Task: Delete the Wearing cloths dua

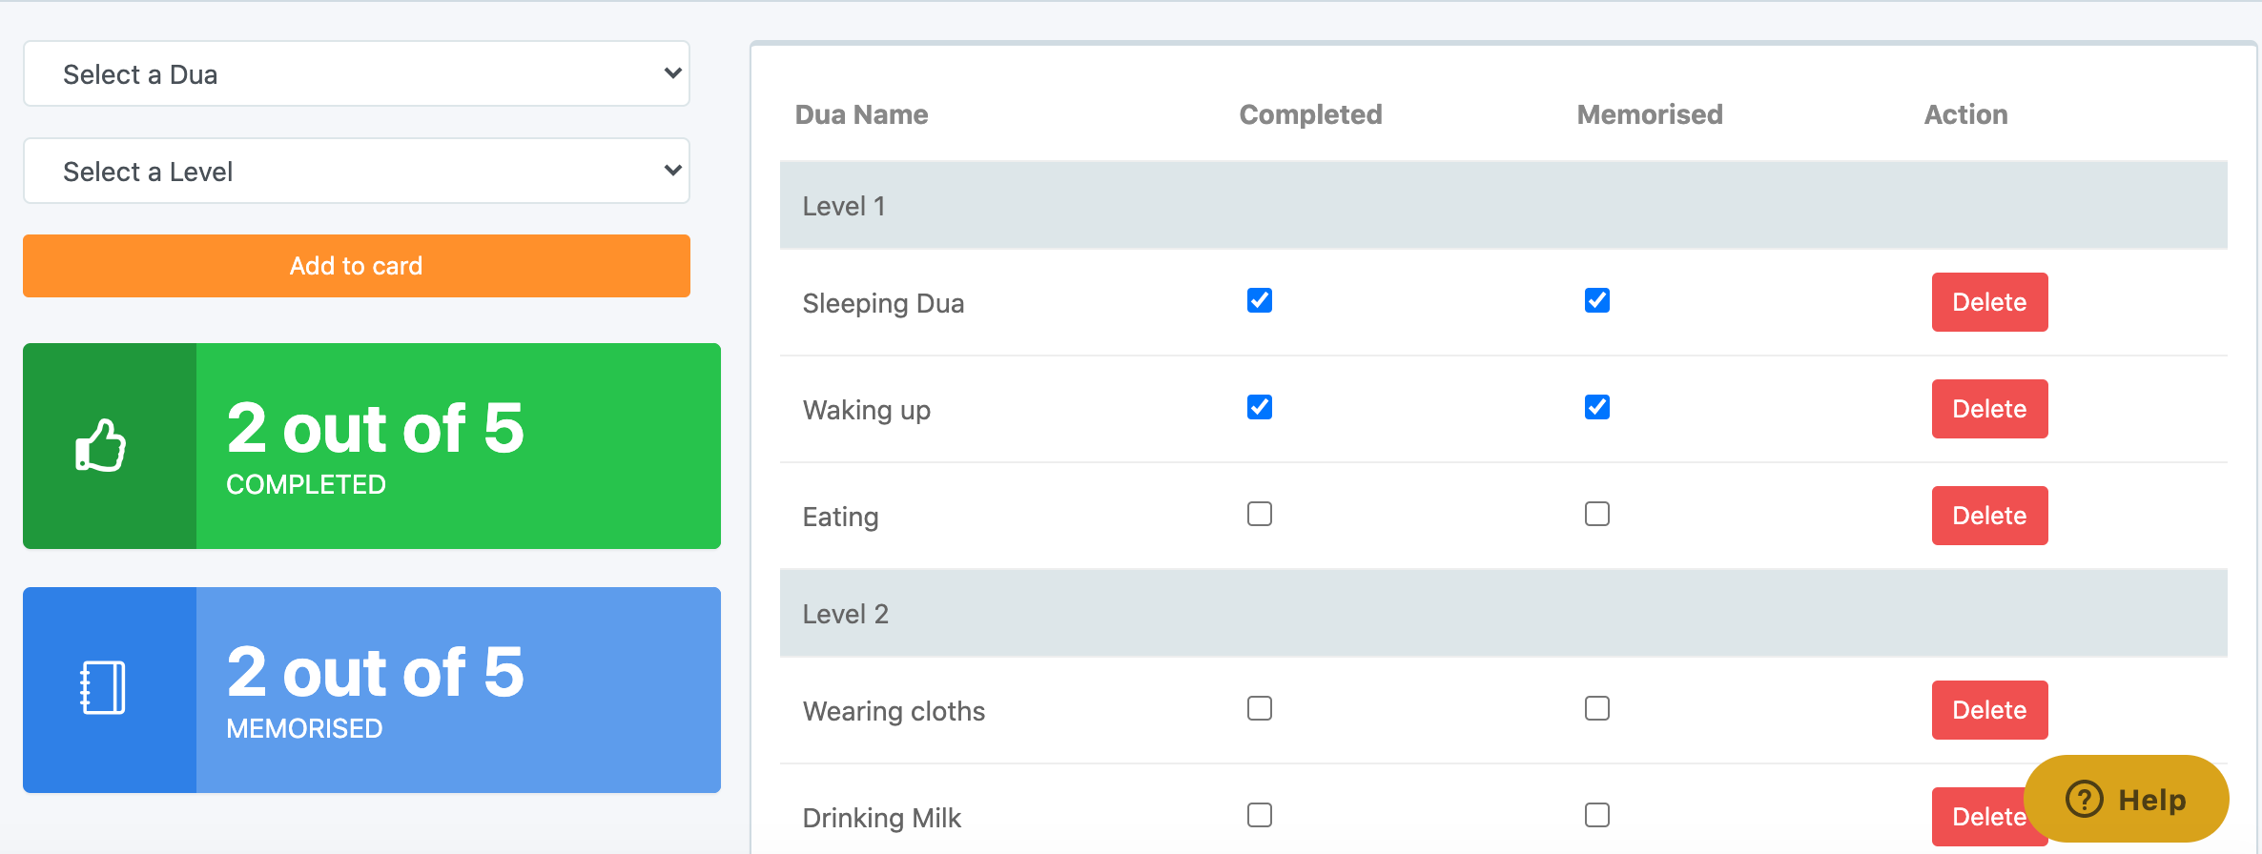Action: 1989,710
